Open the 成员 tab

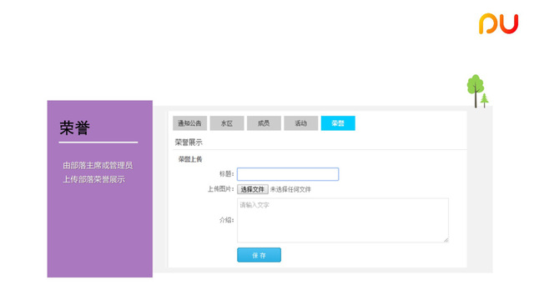(264, 123)
